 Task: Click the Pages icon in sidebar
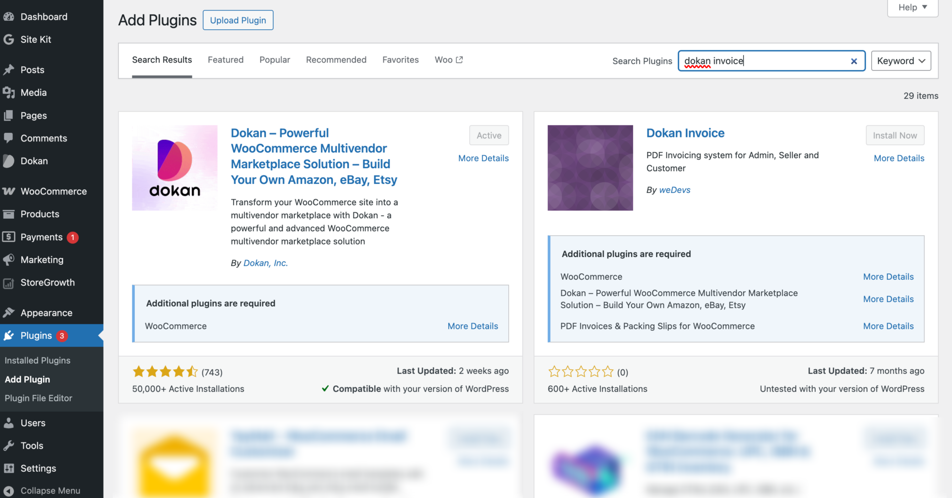coord(8,116)
